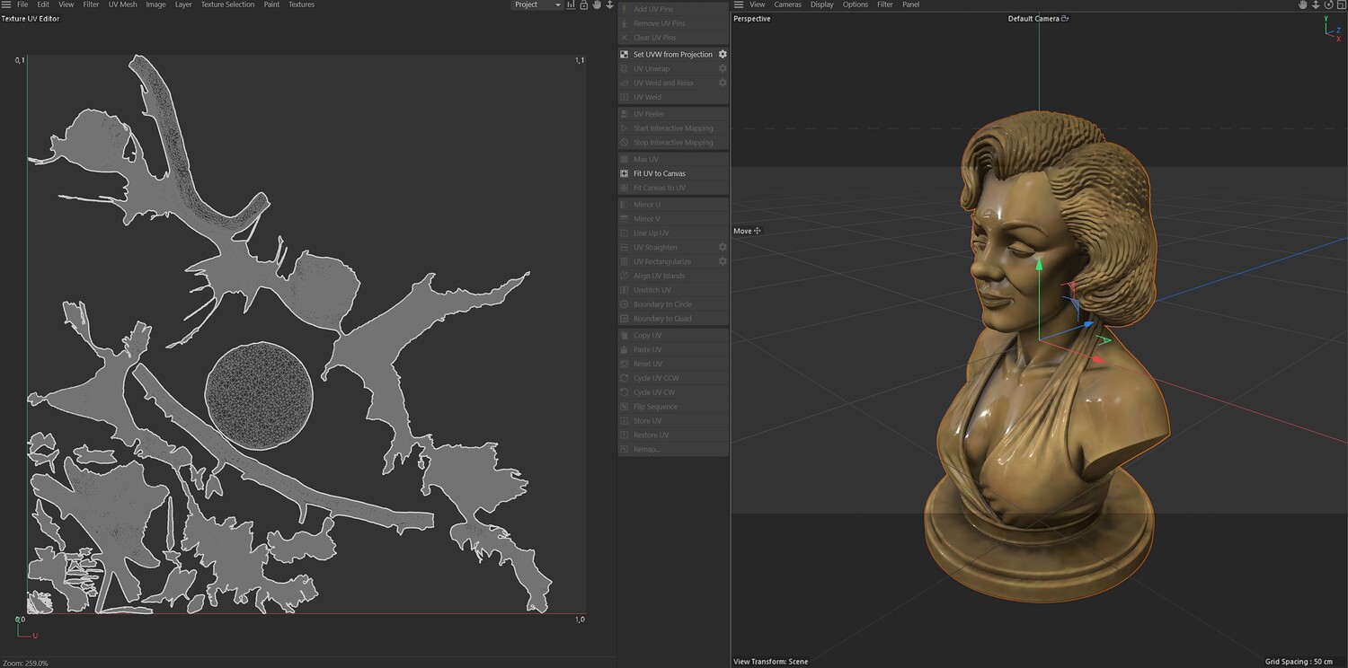The height and width of the screenshot is (668, 1348).
Task: Open the Remap... command
Action: point(673,449)
